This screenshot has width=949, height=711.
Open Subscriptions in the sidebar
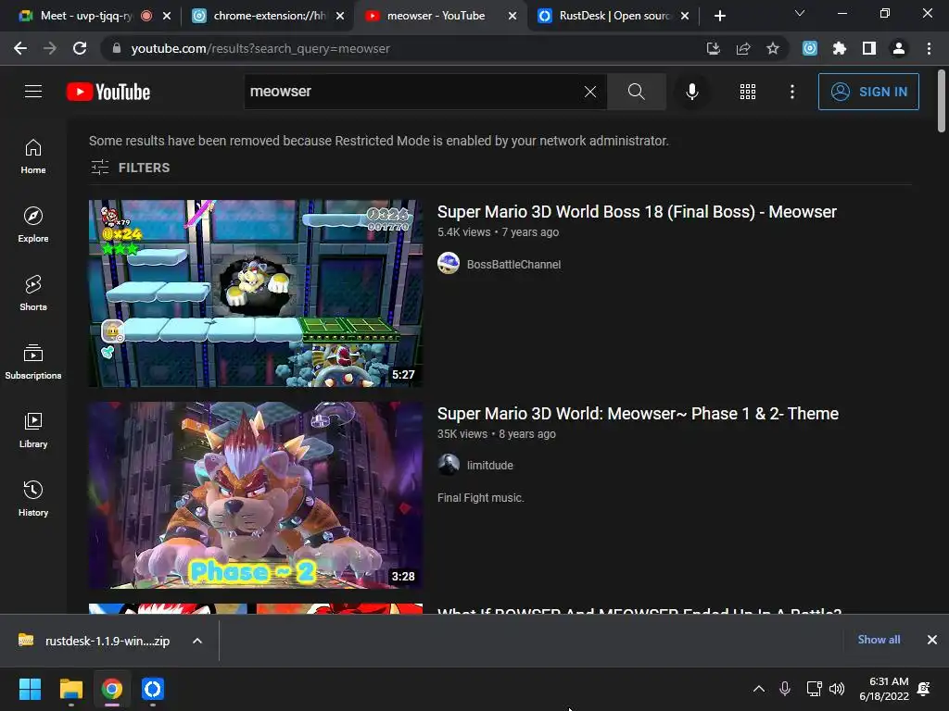coord(33,362)
